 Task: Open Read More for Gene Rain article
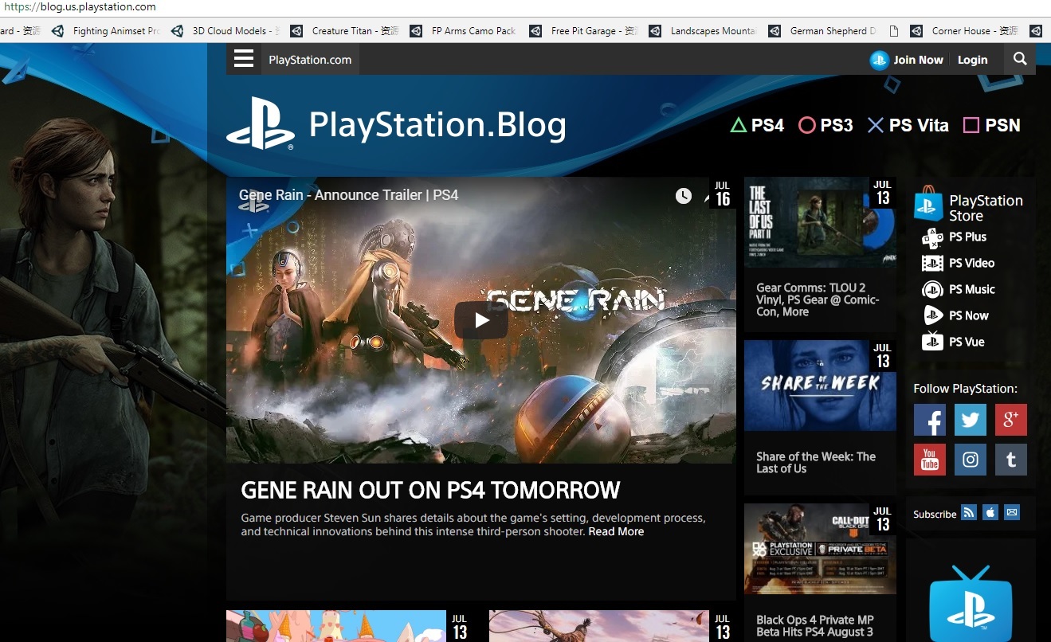pos(616,531)
